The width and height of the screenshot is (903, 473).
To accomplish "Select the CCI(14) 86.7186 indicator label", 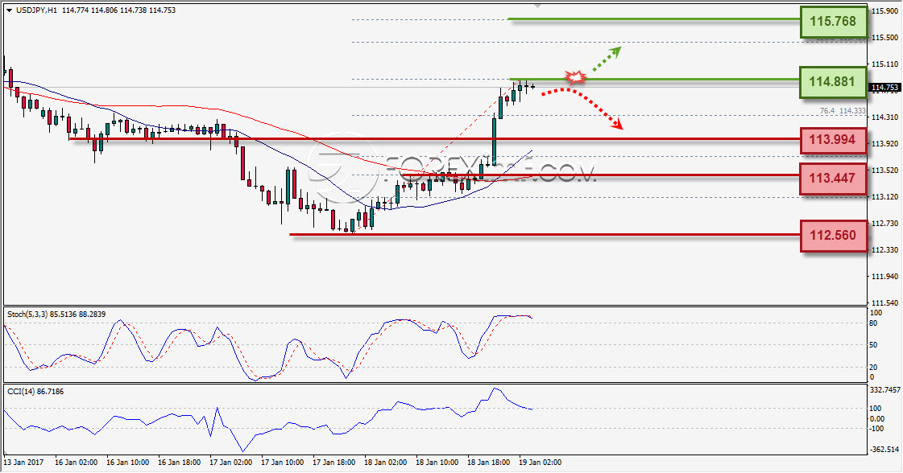I will pyautogui.click(x=35, y=391).
